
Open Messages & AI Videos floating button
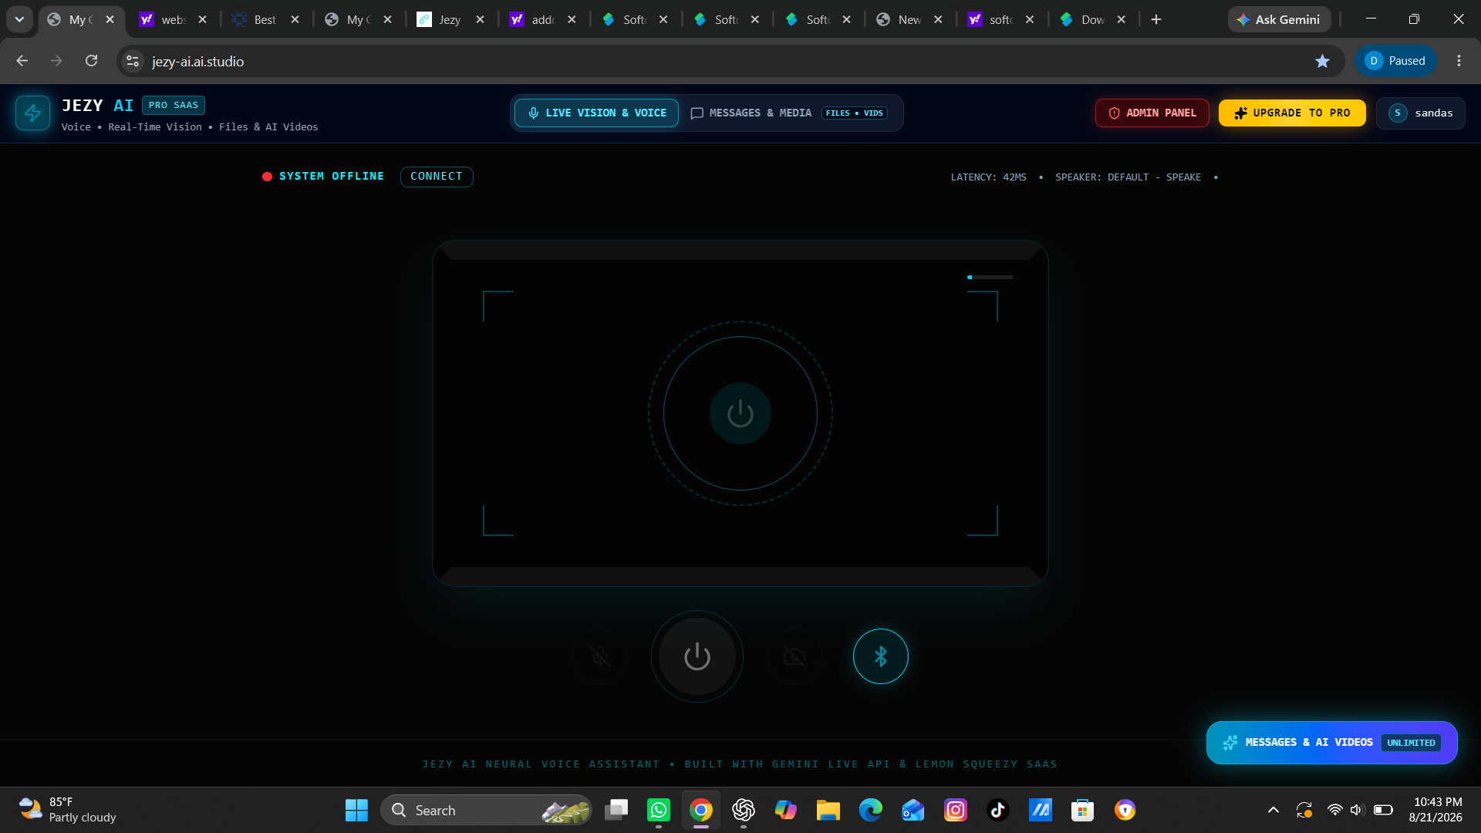(1332, 743)
